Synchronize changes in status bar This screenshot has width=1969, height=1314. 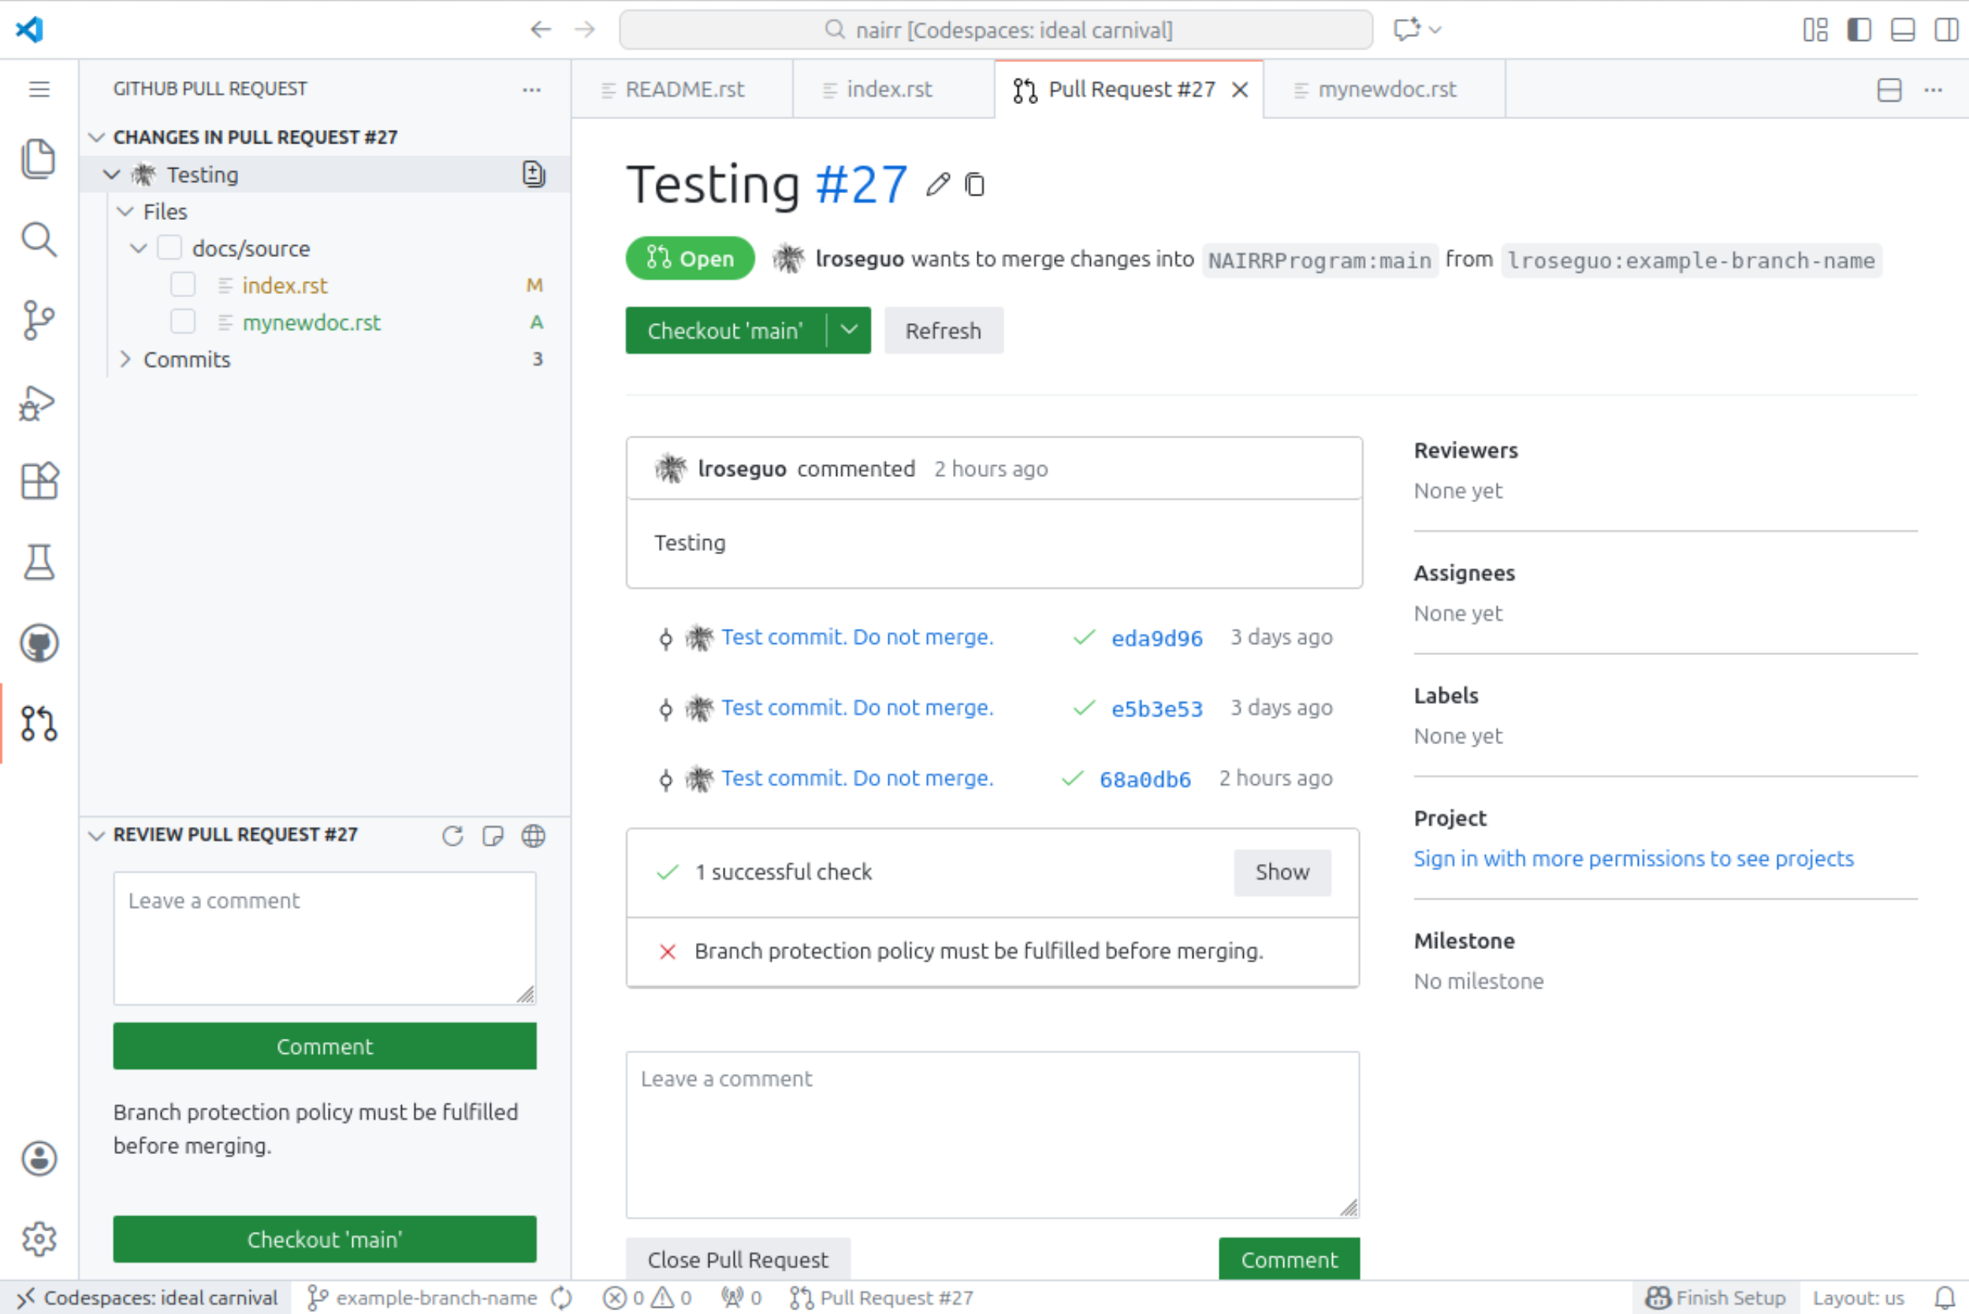tap(561, 1297)
